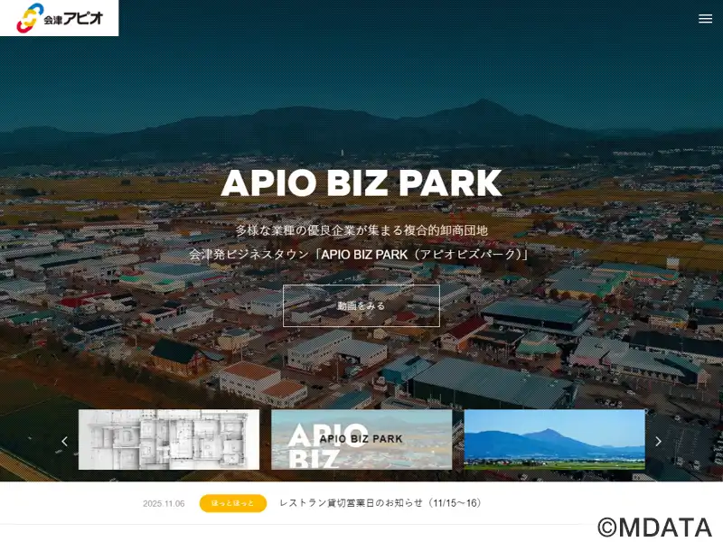This screenshot has width=723, height=542.
Task: Advance to the next carousel slide
Action: coord(658,441)
